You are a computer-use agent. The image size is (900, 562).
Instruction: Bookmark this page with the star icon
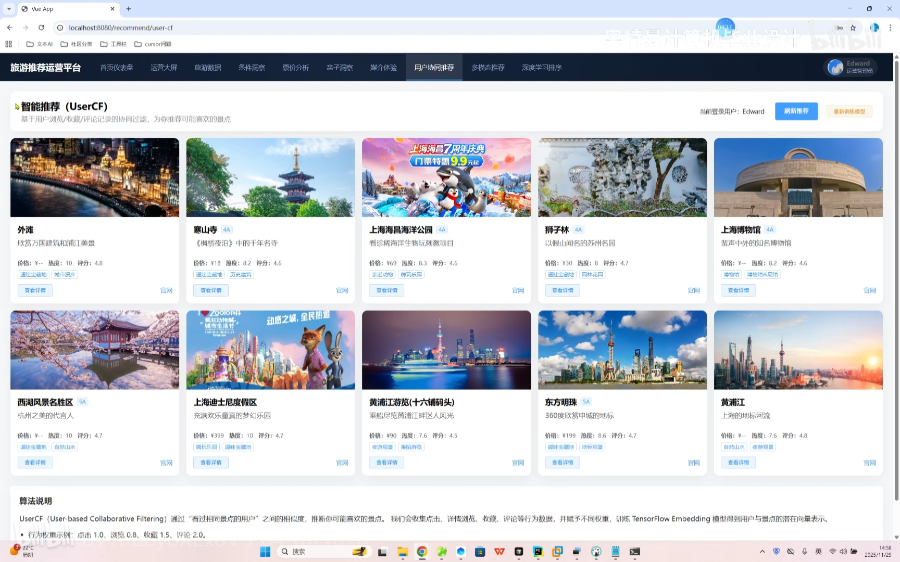pyautogui.click(x=853, y=28)
